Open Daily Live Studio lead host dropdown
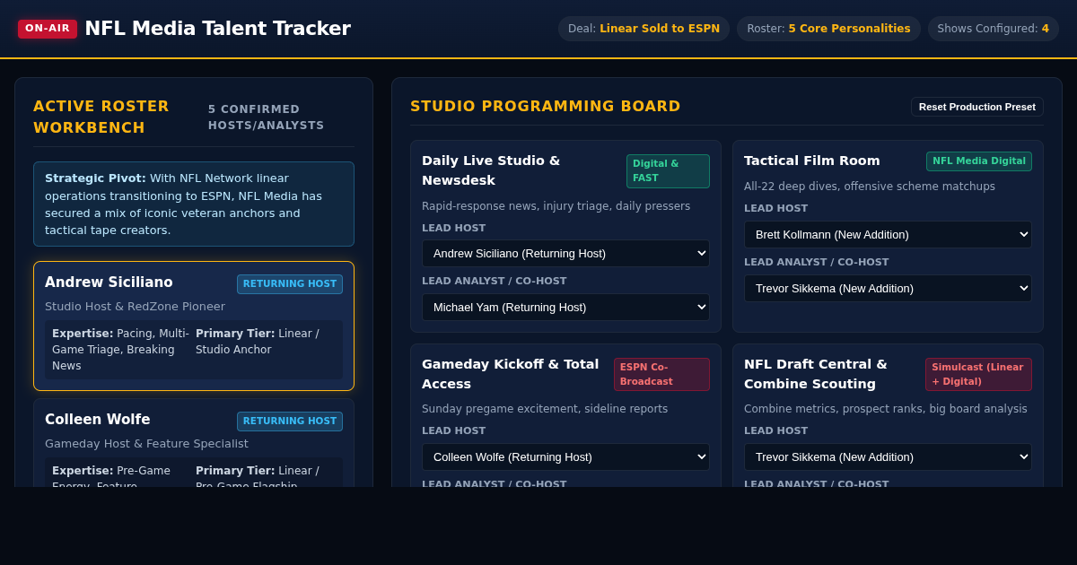Screen dimensions: 1077x565 coord(565,253)
